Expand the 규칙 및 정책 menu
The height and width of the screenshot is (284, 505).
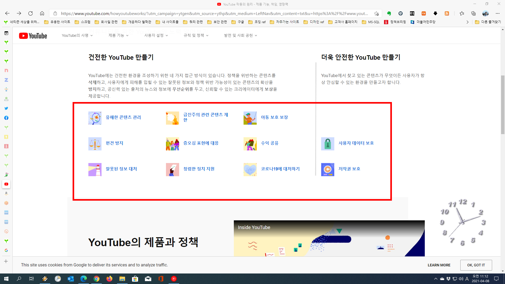coord(196,35)
